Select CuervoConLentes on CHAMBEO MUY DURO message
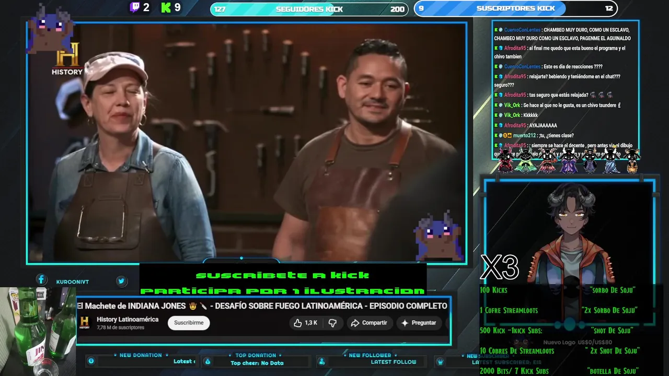669x376 pixels. coord(523,30)
